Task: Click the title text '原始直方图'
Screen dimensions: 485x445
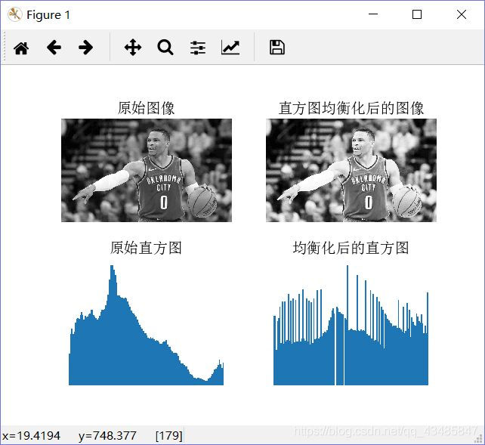Action: point(147,248)
